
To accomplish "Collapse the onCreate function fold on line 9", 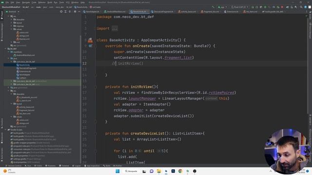I will (96, 46).
